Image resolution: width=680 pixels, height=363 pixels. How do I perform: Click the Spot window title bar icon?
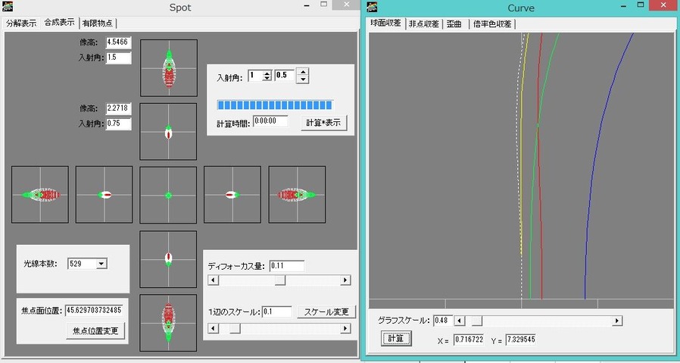[8, 7]
